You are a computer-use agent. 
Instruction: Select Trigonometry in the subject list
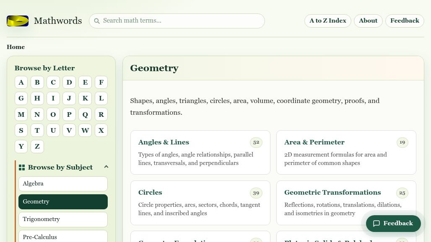pos(63,219)
